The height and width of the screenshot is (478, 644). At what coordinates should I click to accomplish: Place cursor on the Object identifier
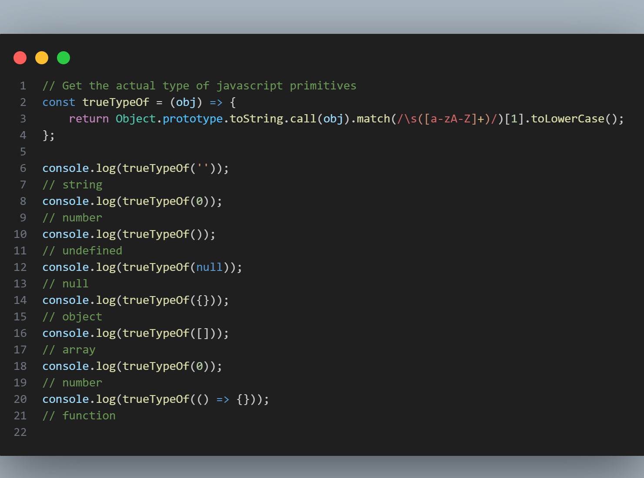click(x=135, y=119)
